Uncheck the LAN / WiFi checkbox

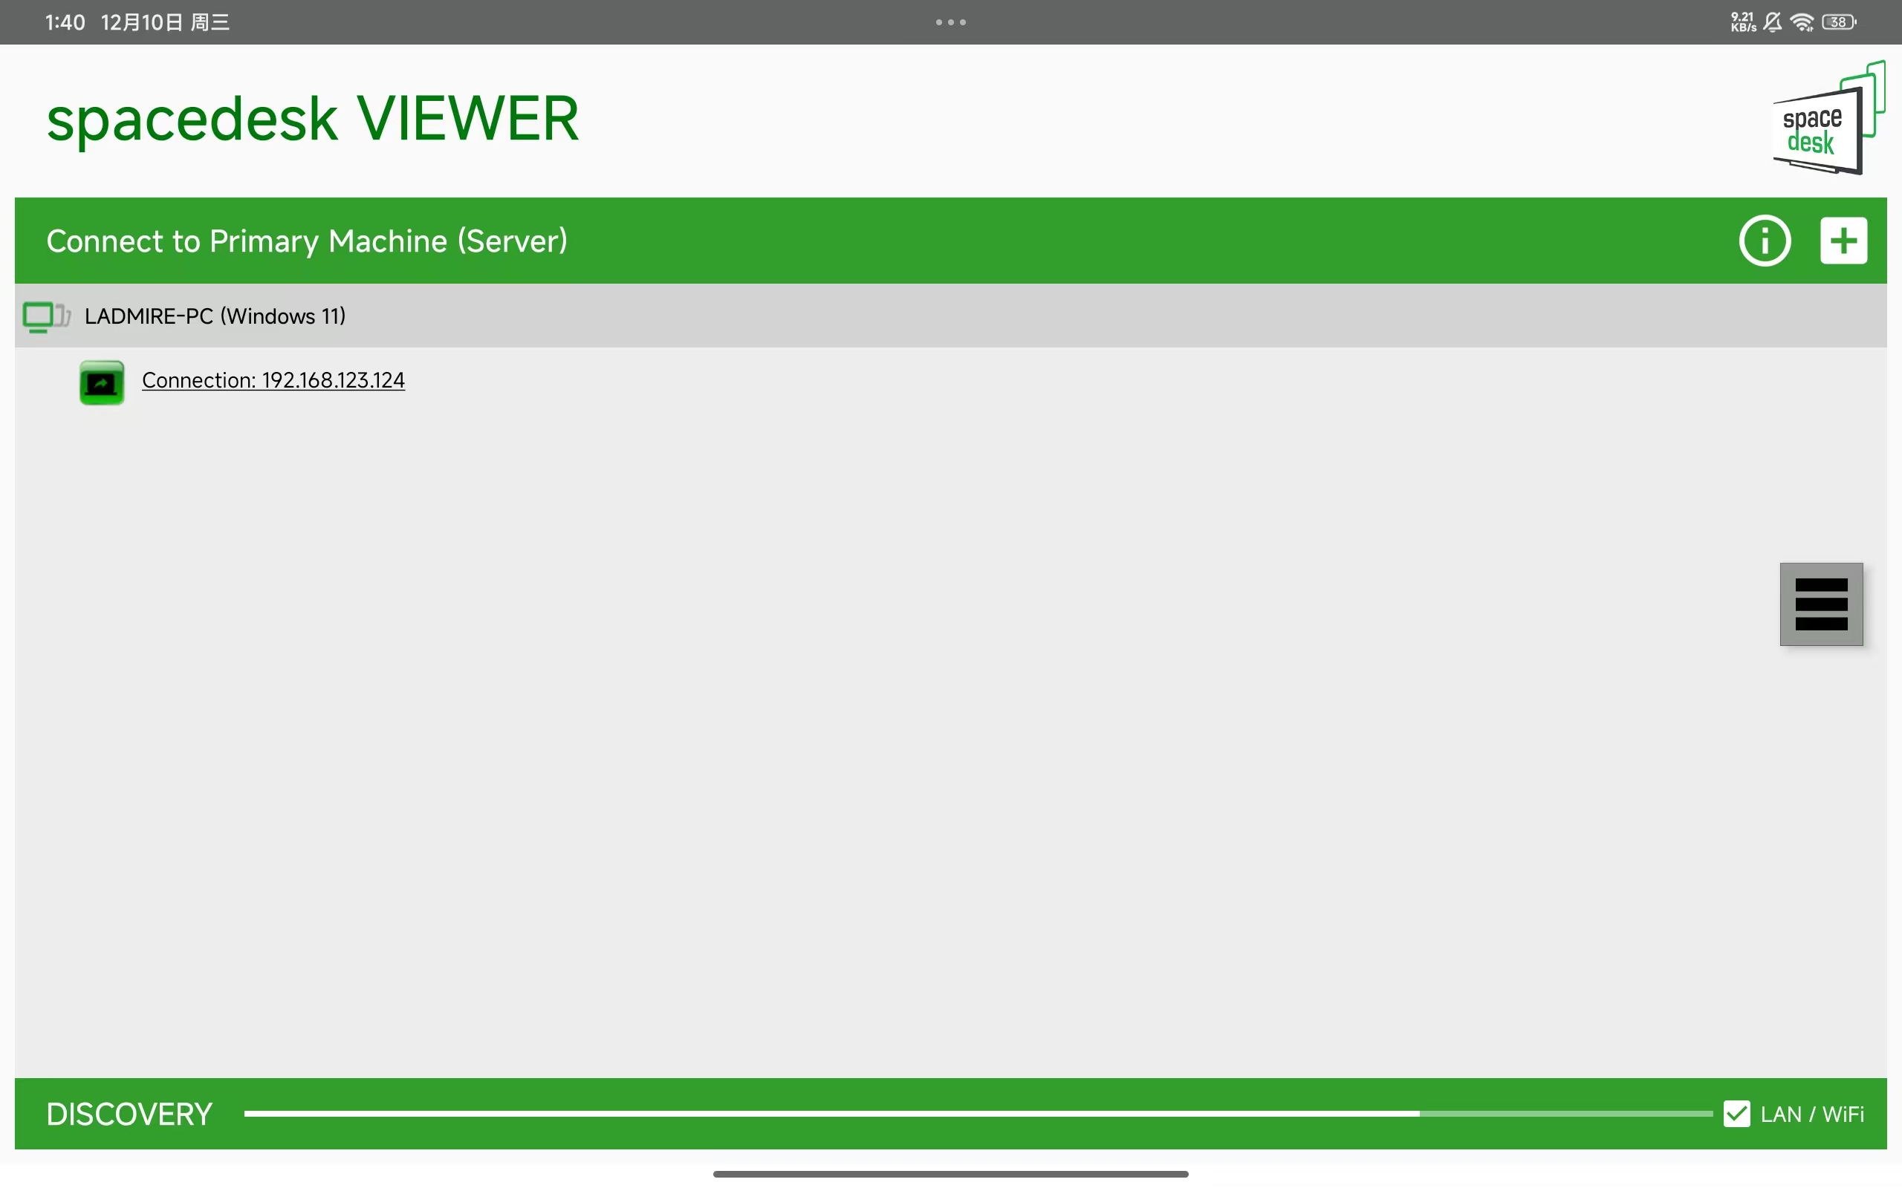1736,1113
